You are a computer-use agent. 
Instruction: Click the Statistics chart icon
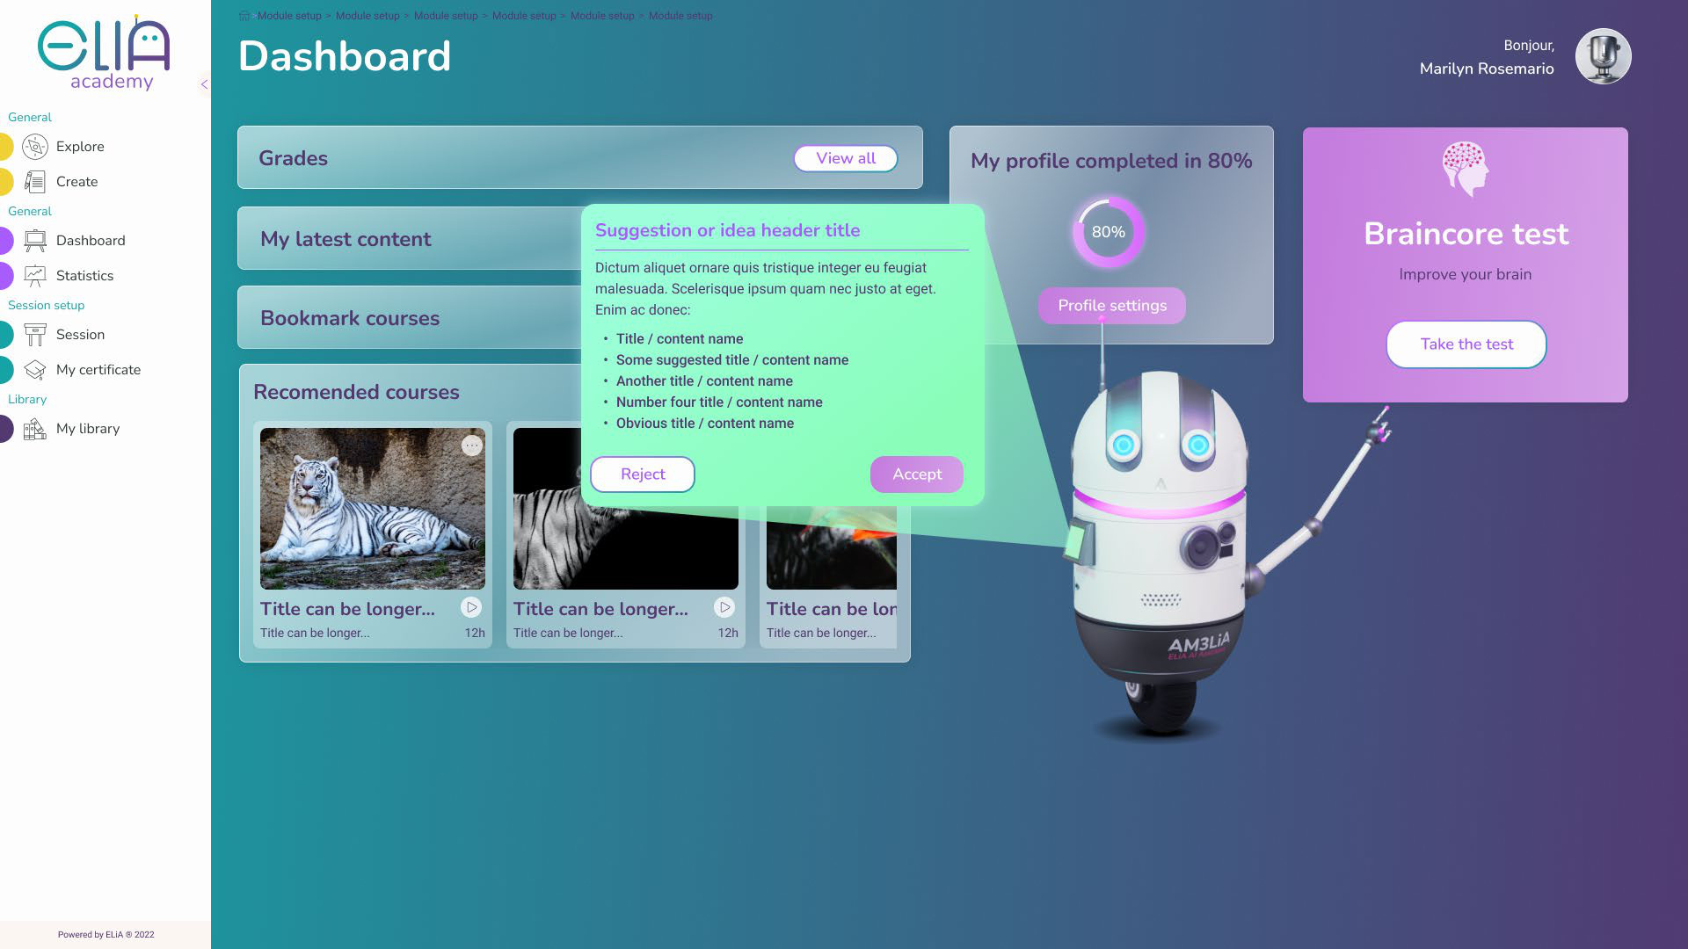(35, 276)
